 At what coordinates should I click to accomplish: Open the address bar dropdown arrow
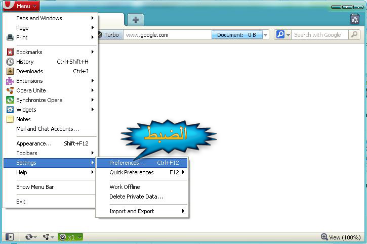pos(266,35)
